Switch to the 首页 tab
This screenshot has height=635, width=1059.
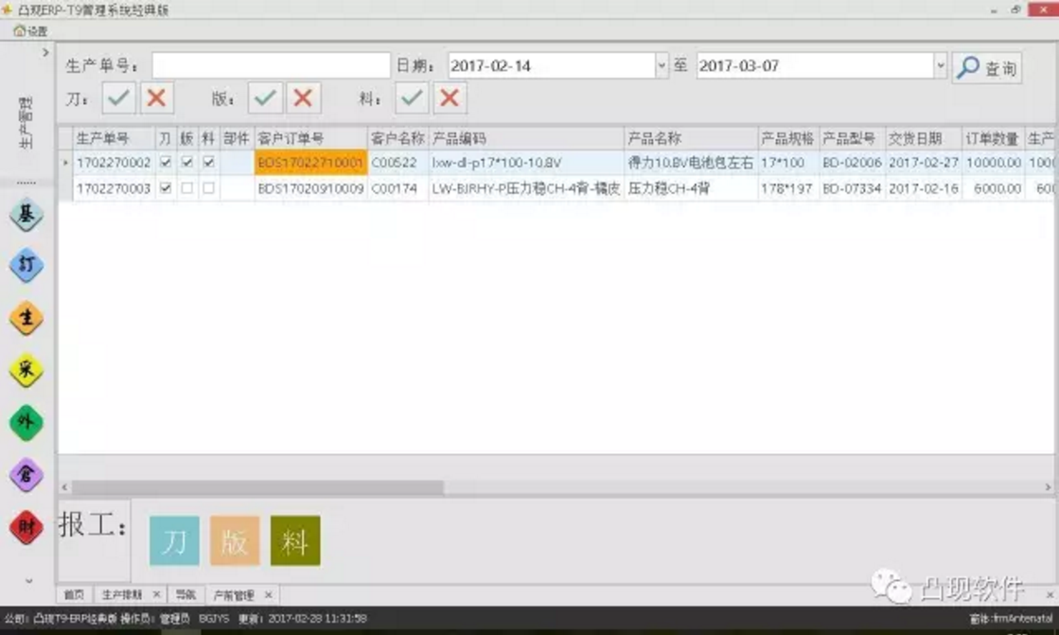(74, 595)
